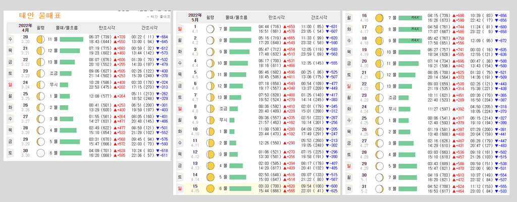Viewport: 517px width, 202px height.
Task: Click the high tide time 12:26 (550) on May 11
Action: point(270,143)
